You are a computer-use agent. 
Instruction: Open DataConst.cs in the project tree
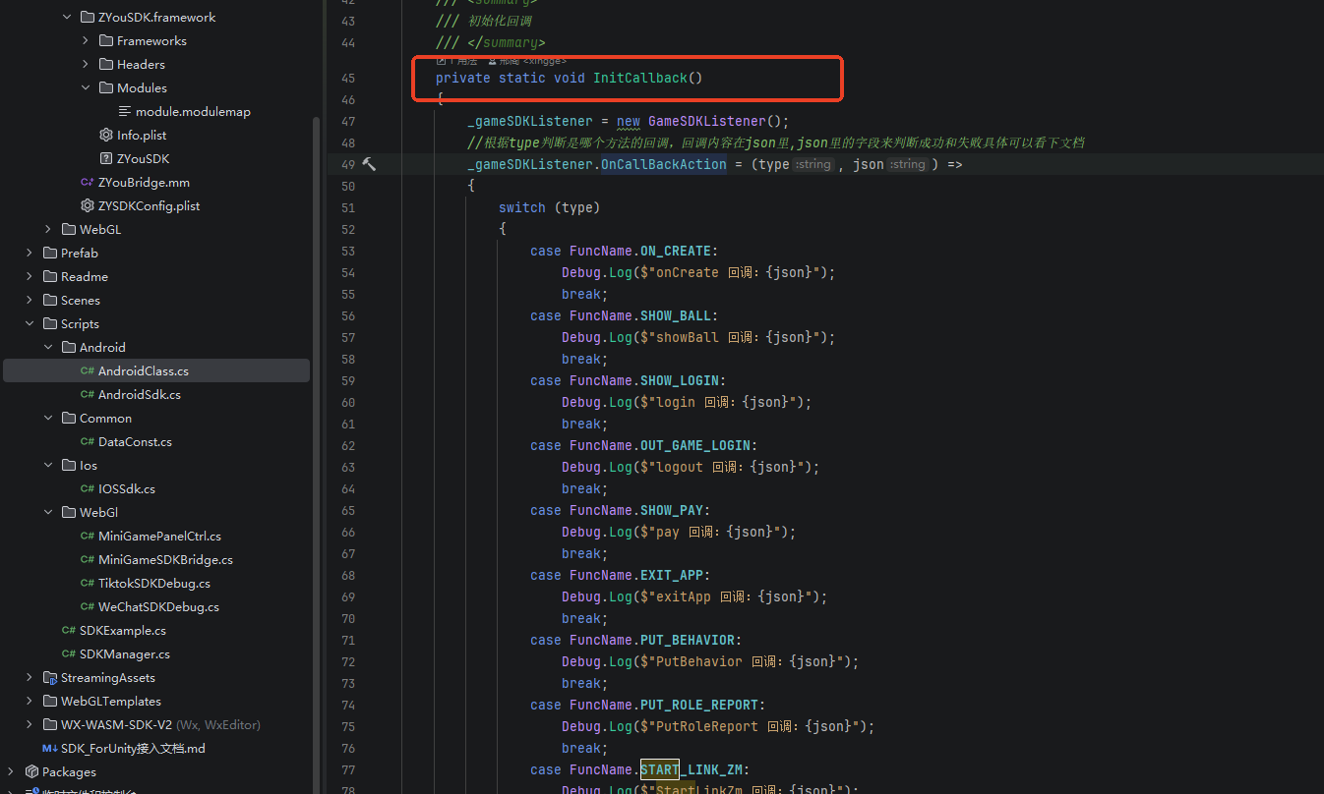[x=135, y=441]
